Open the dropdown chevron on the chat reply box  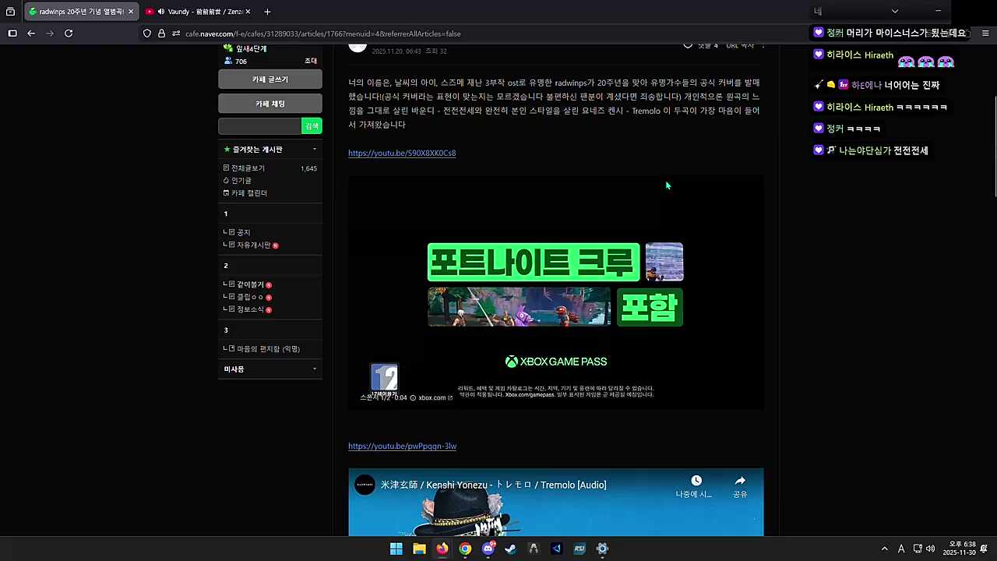pos(894,11)
